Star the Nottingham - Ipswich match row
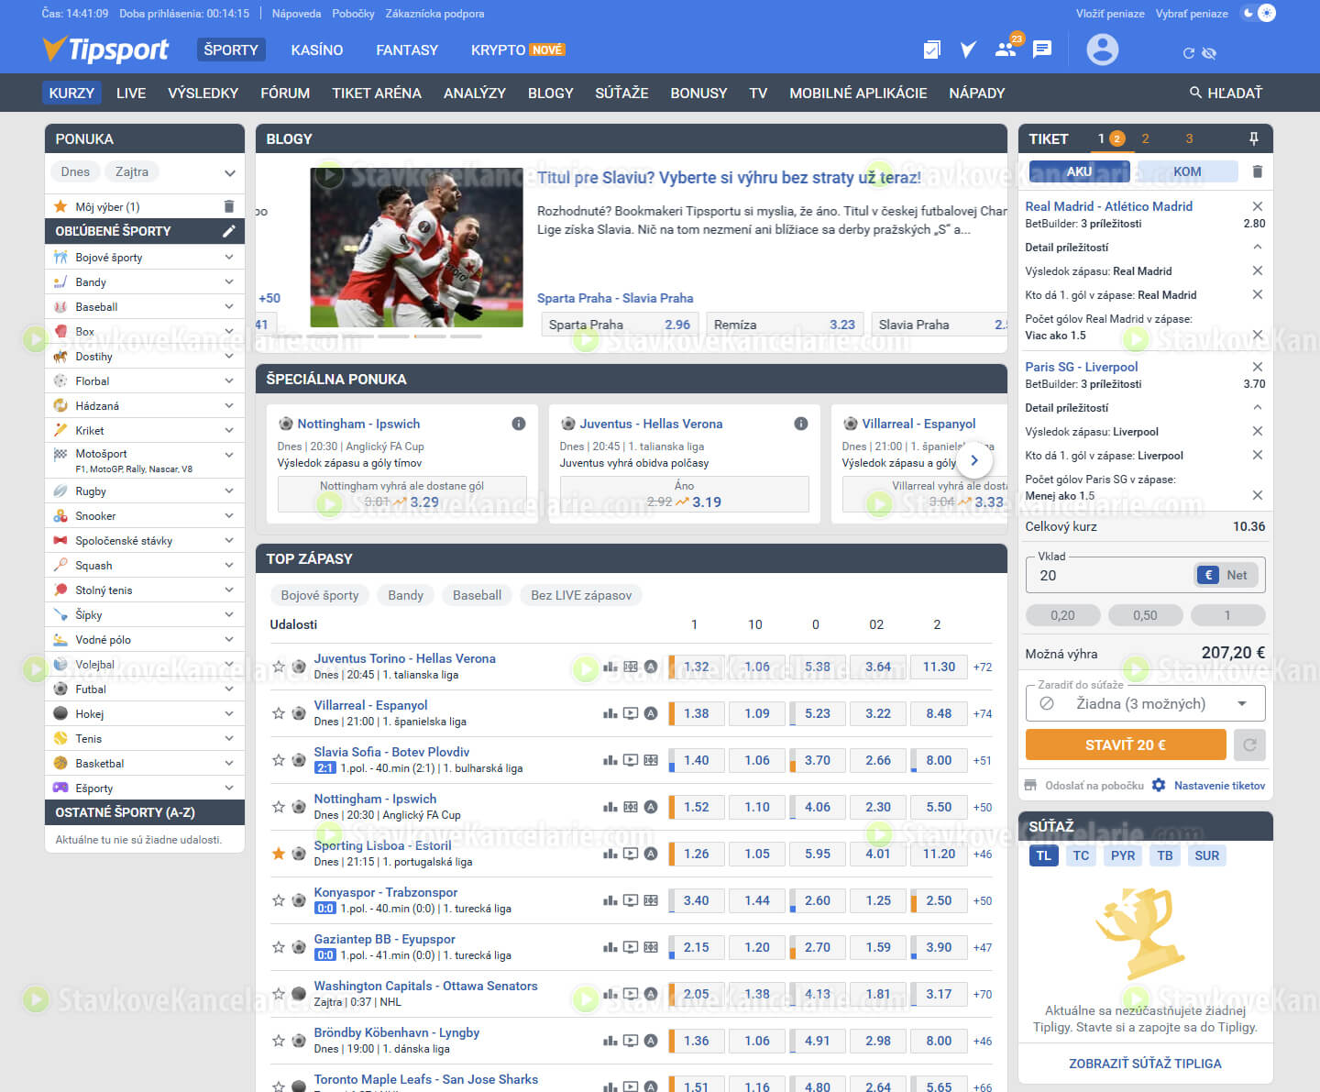This screenshot has width=1320, height=1092. (279, 807)
